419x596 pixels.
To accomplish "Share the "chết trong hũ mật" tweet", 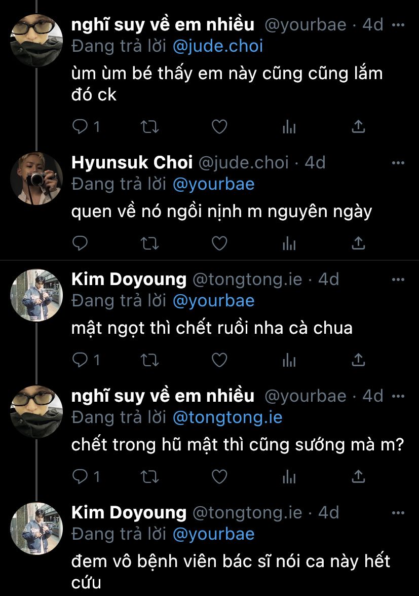I will tap(358, 477).
